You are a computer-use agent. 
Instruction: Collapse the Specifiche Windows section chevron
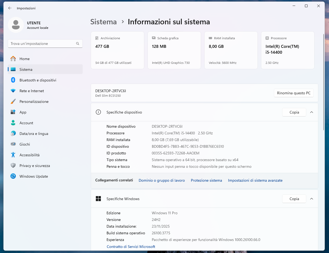pyautogui.click(x=312, y=199)
